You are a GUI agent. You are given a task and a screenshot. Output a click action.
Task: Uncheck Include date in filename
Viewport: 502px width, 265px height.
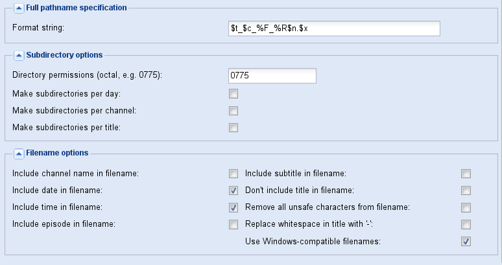click(x=233, y=190)
